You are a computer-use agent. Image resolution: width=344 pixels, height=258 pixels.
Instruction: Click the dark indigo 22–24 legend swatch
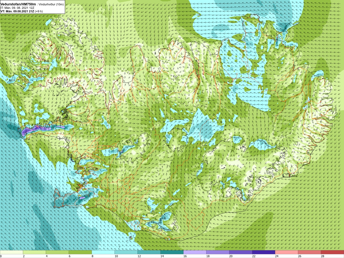[x=264, y=252]
